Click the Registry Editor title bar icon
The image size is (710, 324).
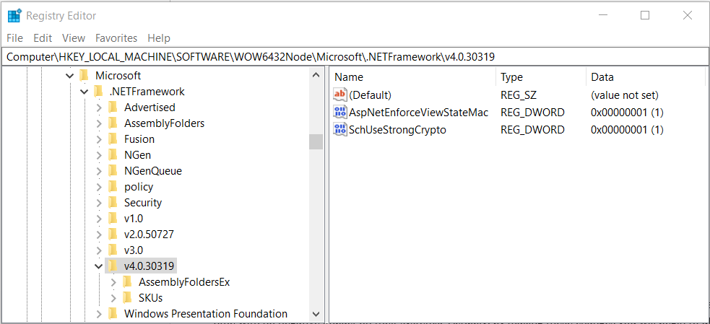14,15
